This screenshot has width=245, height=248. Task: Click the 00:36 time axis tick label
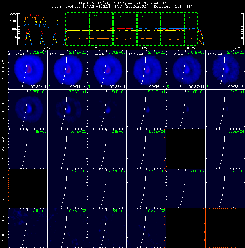pos(143,48)
